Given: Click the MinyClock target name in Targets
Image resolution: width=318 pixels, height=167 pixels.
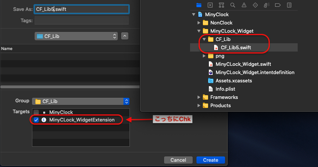Looking at the screenshot, I should click(61, 112).
